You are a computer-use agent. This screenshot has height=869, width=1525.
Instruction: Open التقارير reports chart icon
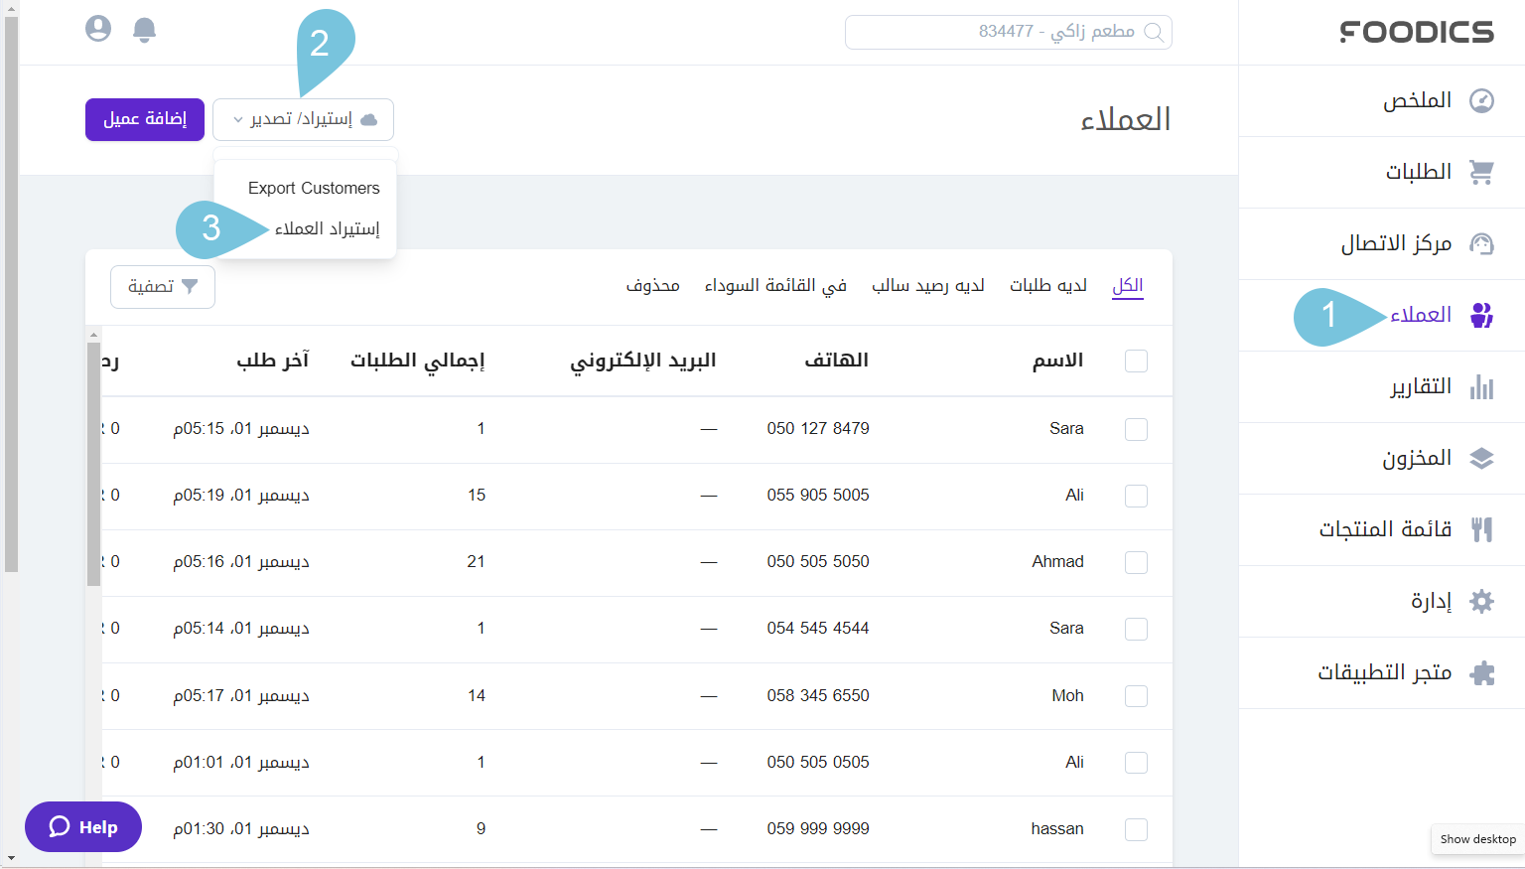[x=1481, y=387]
